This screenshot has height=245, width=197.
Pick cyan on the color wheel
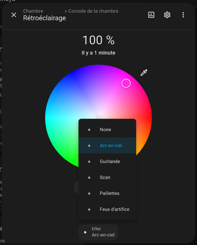(48, 118)
